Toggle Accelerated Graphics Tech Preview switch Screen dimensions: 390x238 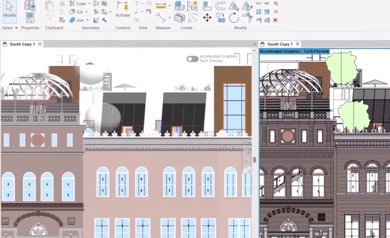(192, 58)
